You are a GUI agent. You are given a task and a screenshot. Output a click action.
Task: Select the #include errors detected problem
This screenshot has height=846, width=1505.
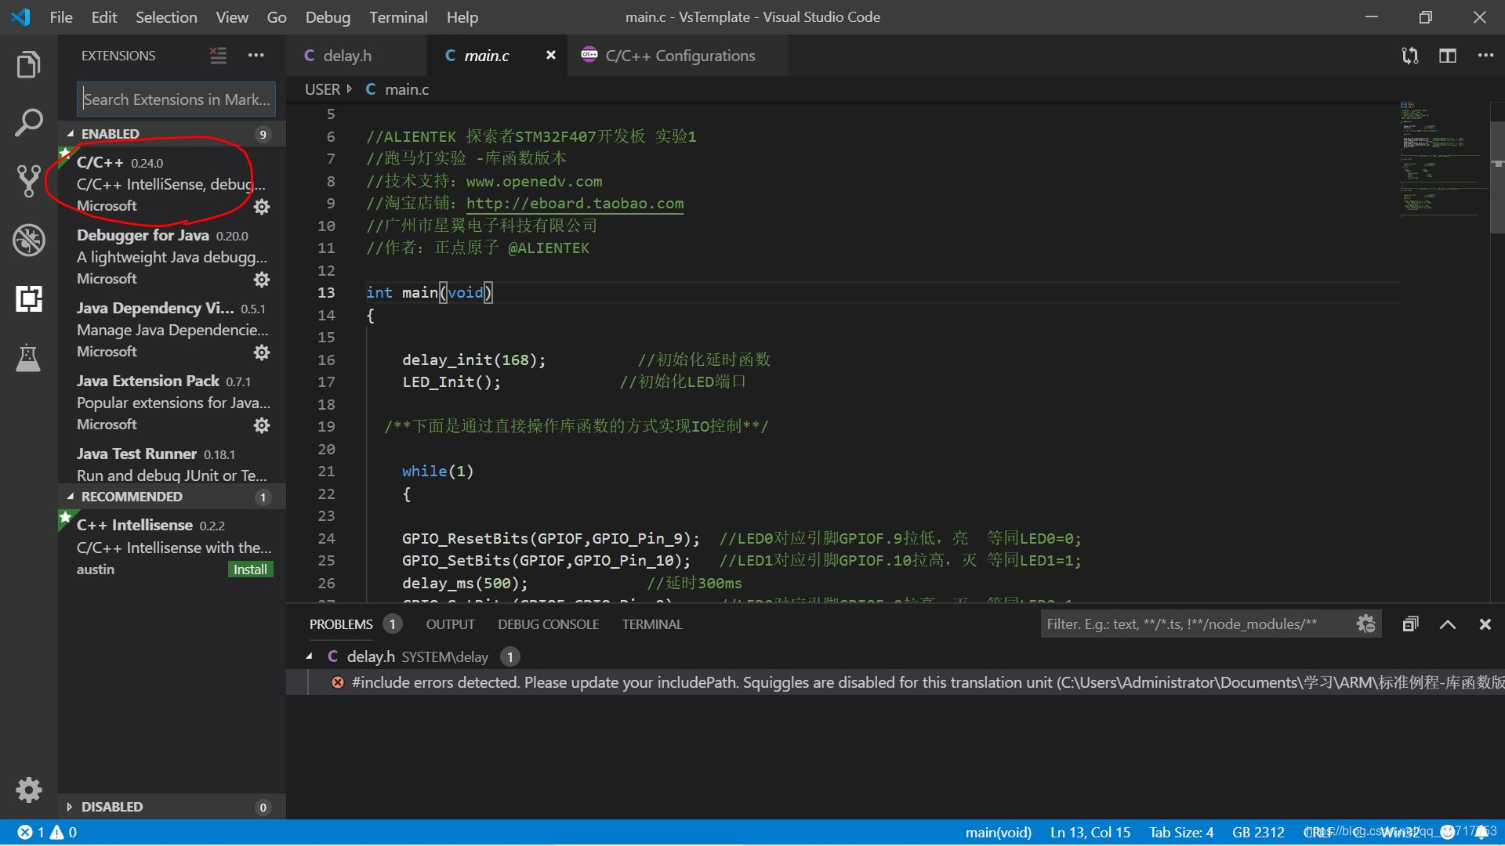click(x=895, y=682)
